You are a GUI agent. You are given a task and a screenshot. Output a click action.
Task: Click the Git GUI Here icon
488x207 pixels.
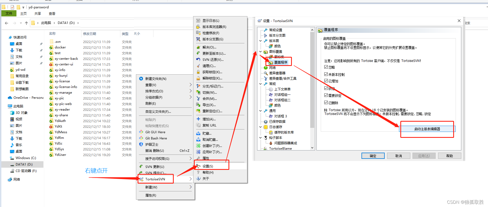click(141, 132)
